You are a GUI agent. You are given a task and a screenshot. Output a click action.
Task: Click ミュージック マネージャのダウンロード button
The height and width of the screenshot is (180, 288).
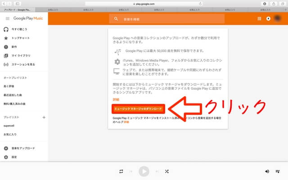pyautogui.click(x=139, y=109)
